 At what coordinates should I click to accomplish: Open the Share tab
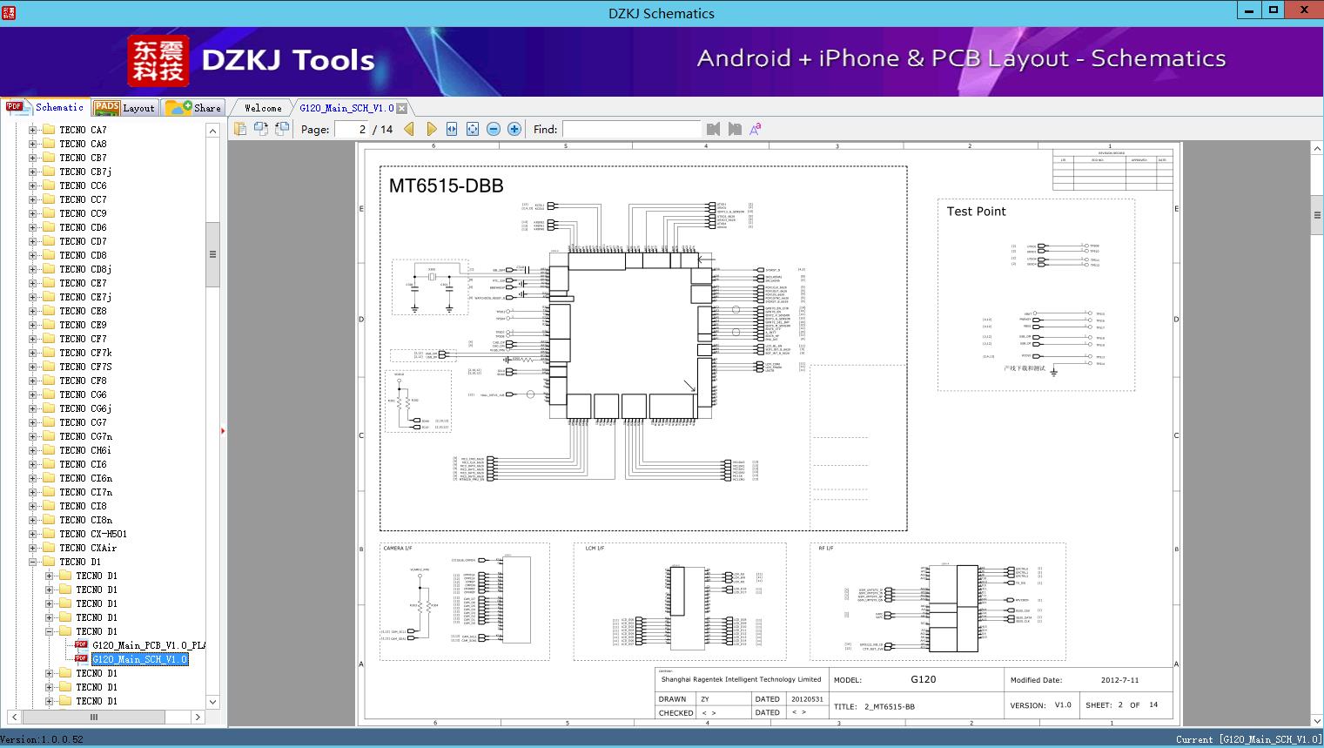click(194, 108)
